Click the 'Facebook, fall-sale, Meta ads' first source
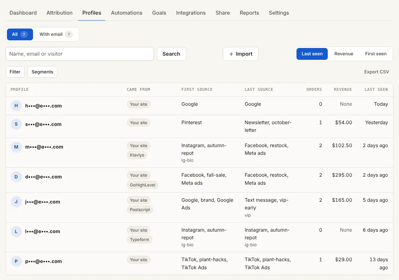The image size is (399, 280). point(204,179)
